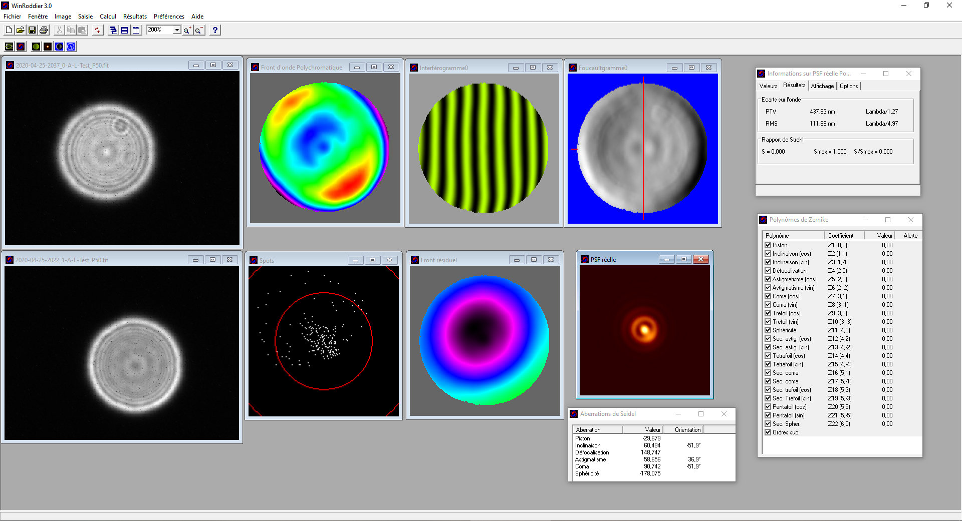The height and width of the screenshot is (521, 962).
Task: Click the rainbow polychromatic wavefront image
Action: pyautogui.click(x=325, y=148)
